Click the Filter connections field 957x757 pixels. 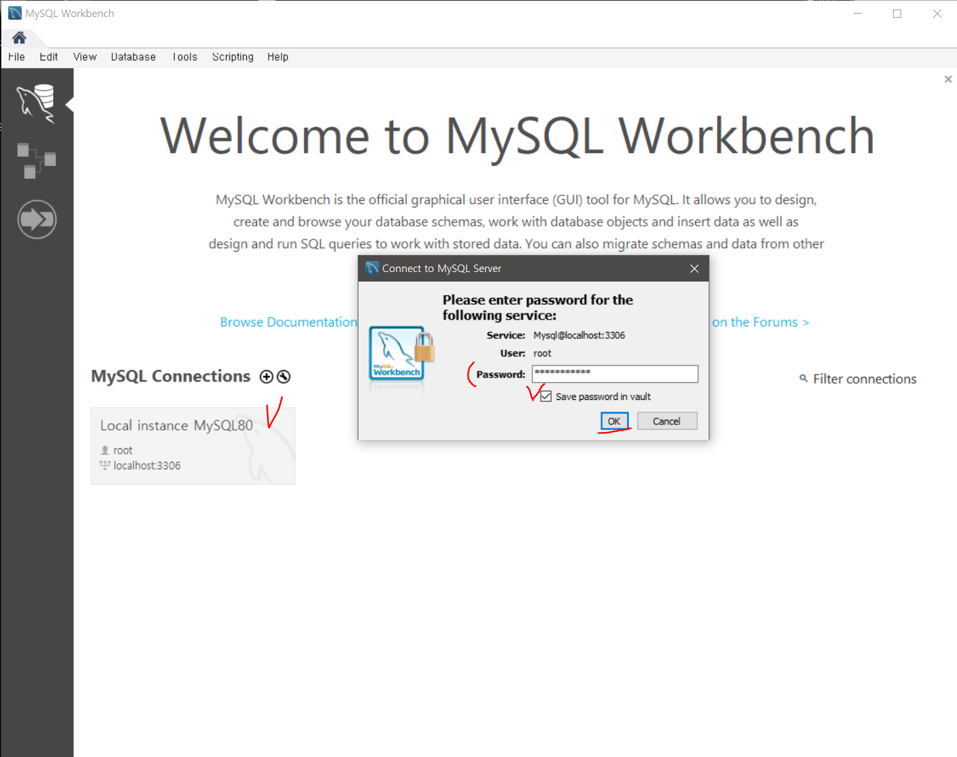[x=864, y=379]
